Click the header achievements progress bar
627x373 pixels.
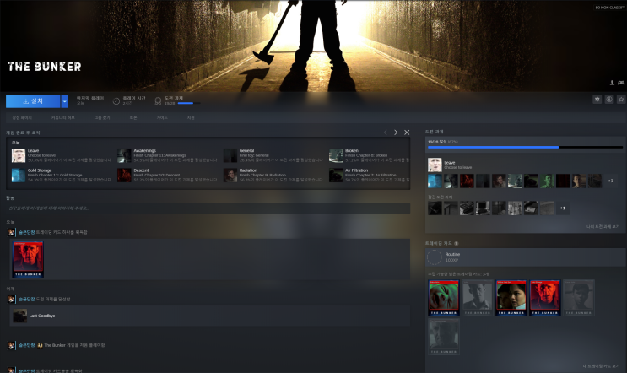(x=189, y=103)
